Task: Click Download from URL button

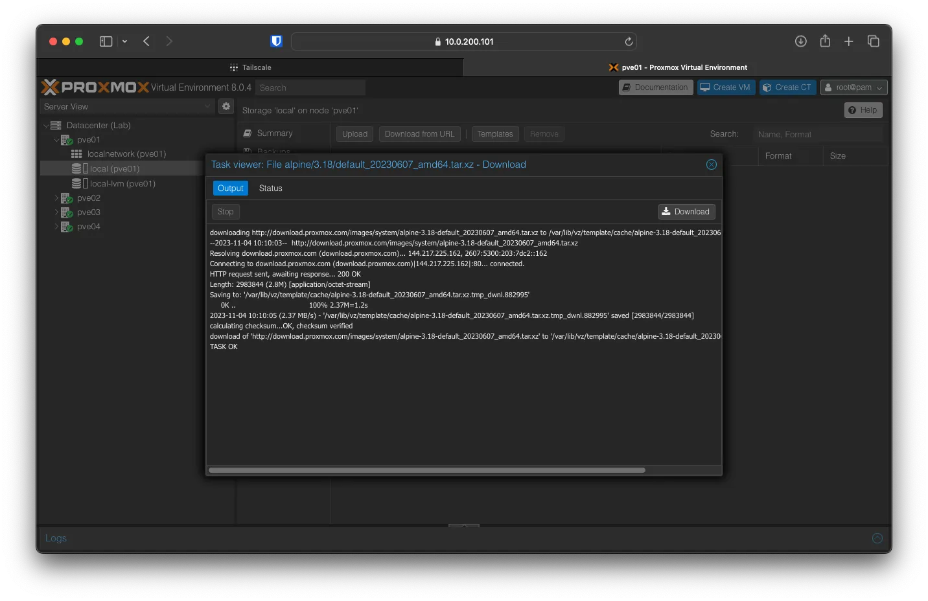Action: 419,134
